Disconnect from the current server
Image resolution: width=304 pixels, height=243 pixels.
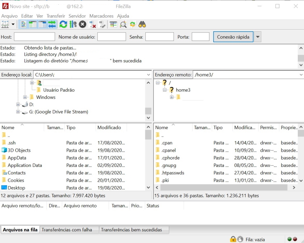[92, 24]
